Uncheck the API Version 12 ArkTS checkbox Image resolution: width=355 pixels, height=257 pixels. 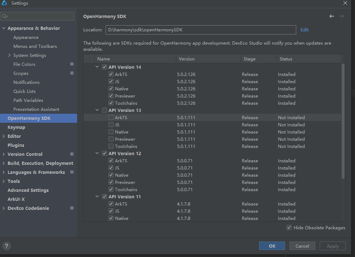click(111, 161)
